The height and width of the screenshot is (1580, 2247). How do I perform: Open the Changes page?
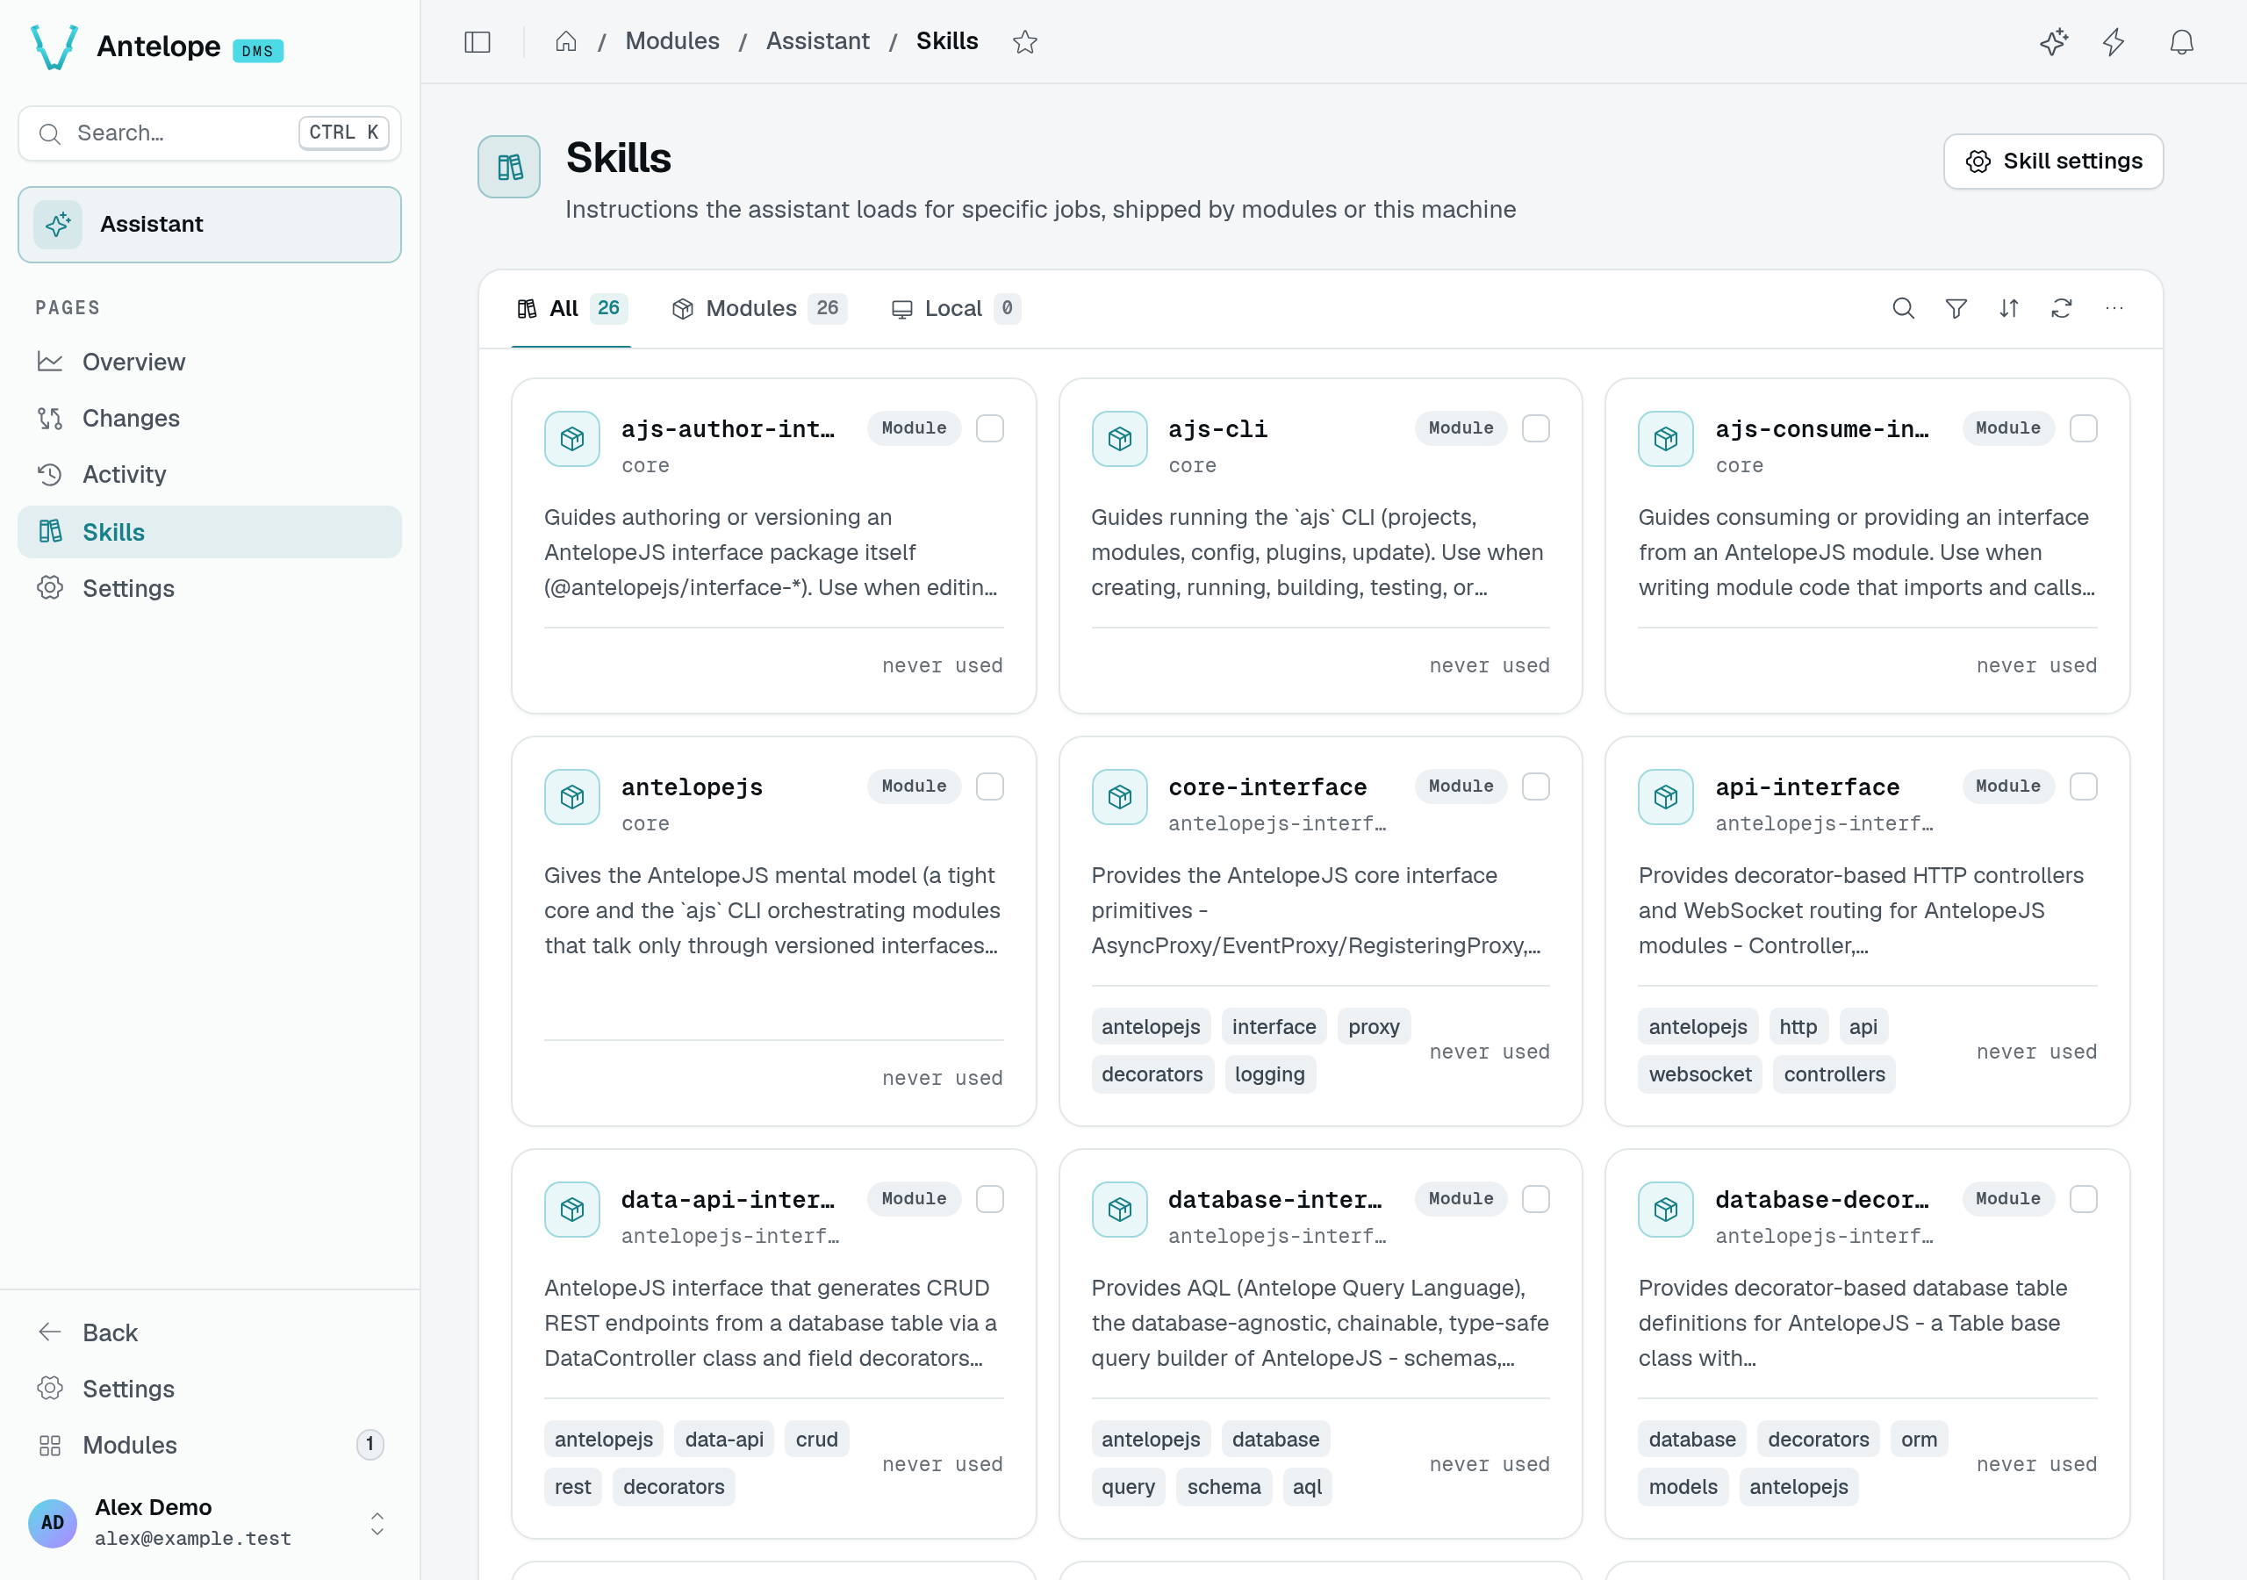point(210,418)
